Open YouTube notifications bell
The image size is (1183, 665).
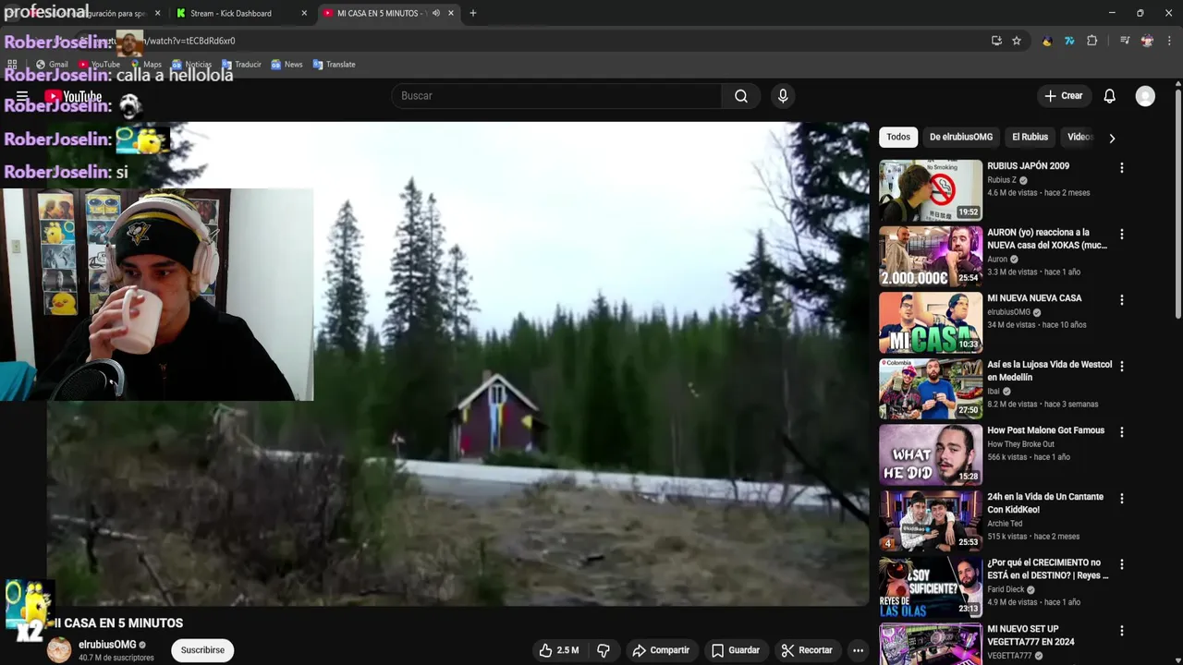[1109, 96]
